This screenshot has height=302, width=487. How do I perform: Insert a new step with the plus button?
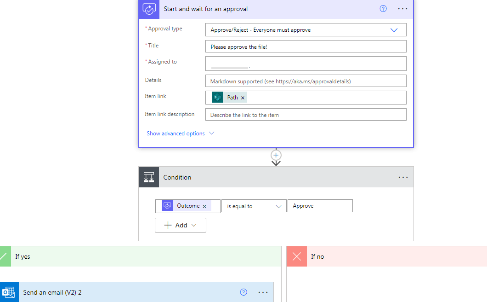276,155
